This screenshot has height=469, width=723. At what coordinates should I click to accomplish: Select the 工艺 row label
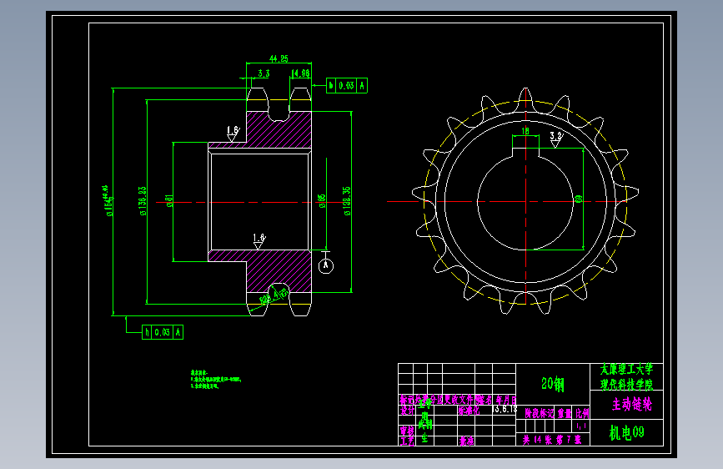[407, 441]
